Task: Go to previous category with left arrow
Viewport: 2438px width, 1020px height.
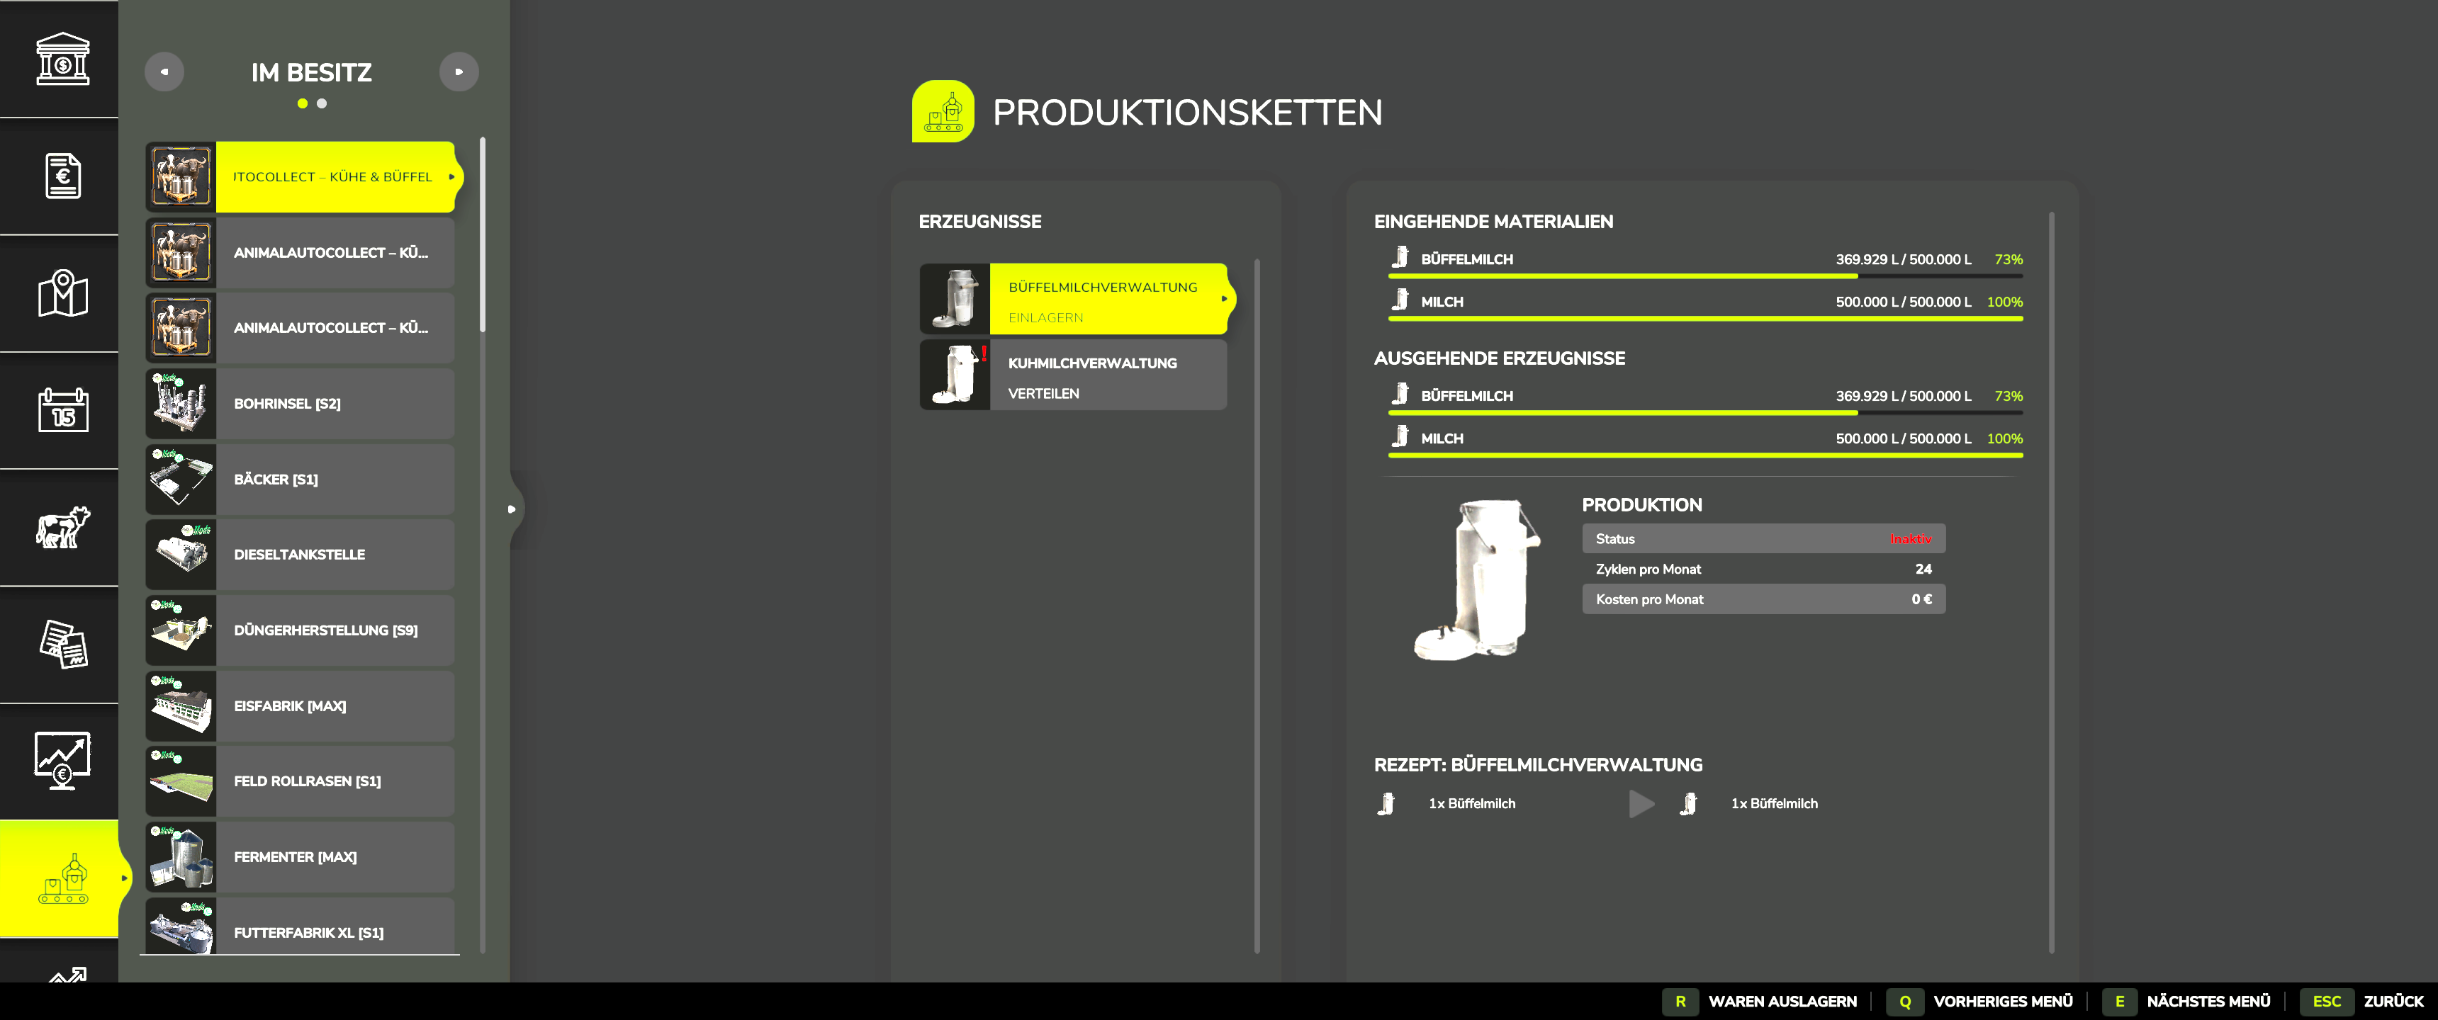Action: point(164,72)
